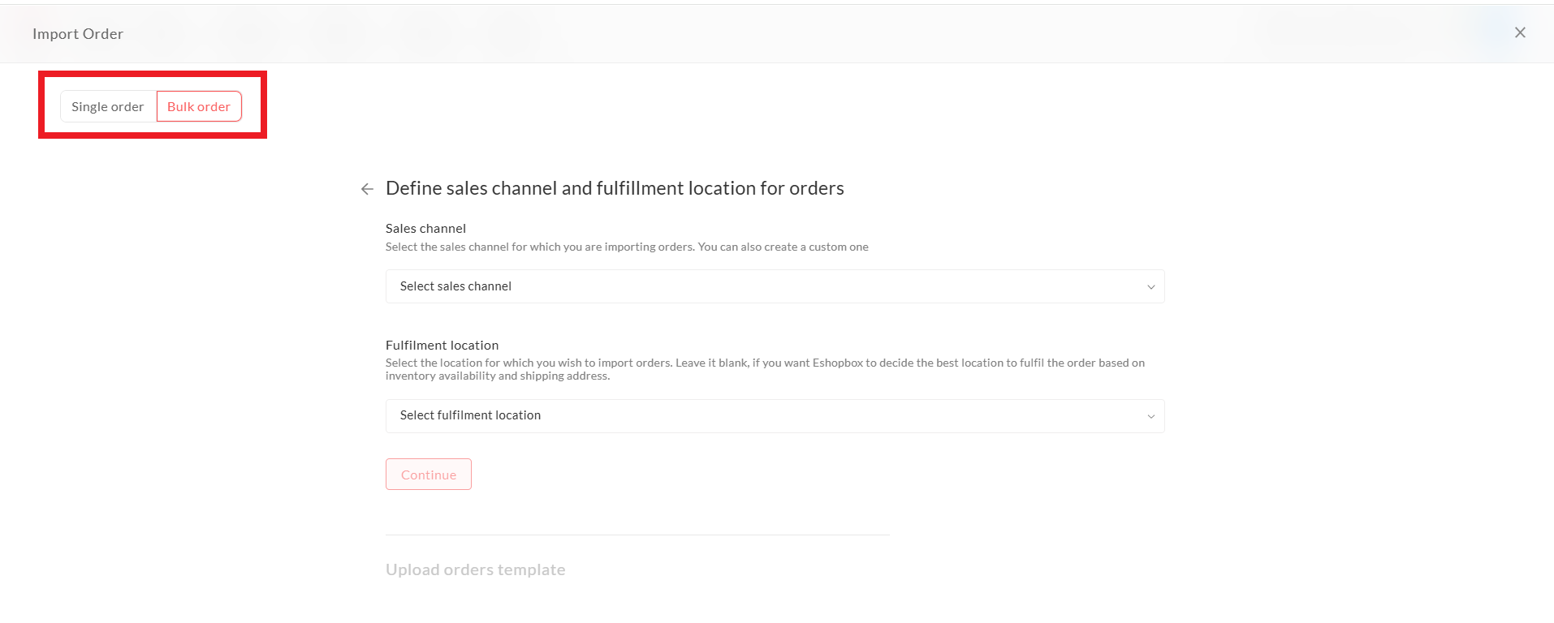
Task: Click the 'Select sales channel' placeholder text
Action: (x=455, y=286)
